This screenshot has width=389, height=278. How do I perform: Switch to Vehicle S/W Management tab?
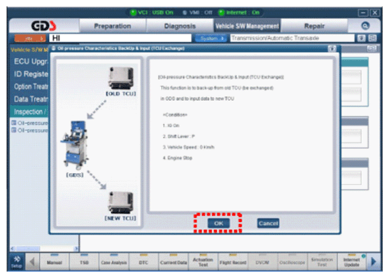[x=247, y=26]
